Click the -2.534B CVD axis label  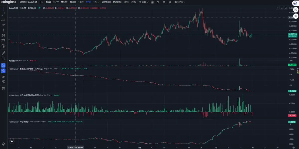click(x=293, y=91)
